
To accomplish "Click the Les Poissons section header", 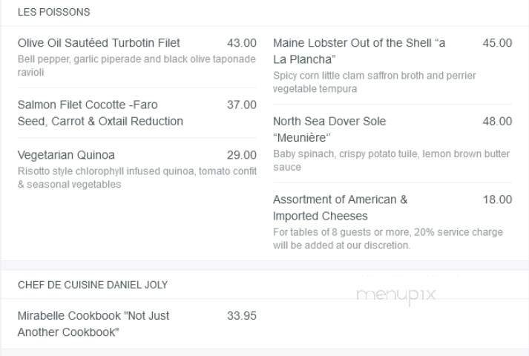I will [x=53, y=12].
